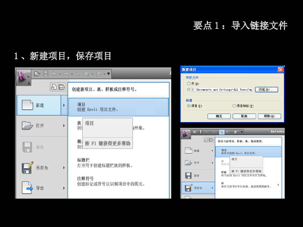Viewport: 303px width, 227px height.
Task: Close the 新建项目 dialog with the red X
Action: (x=281, y=70)
